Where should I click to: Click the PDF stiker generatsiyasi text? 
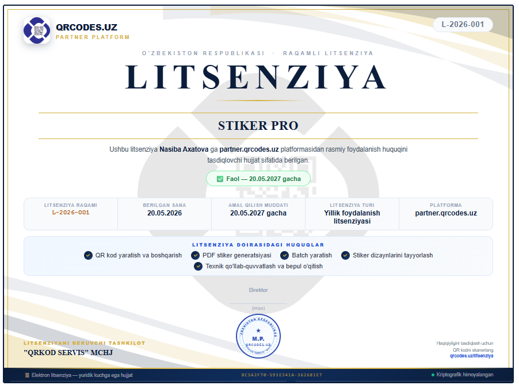coord(236,256)
